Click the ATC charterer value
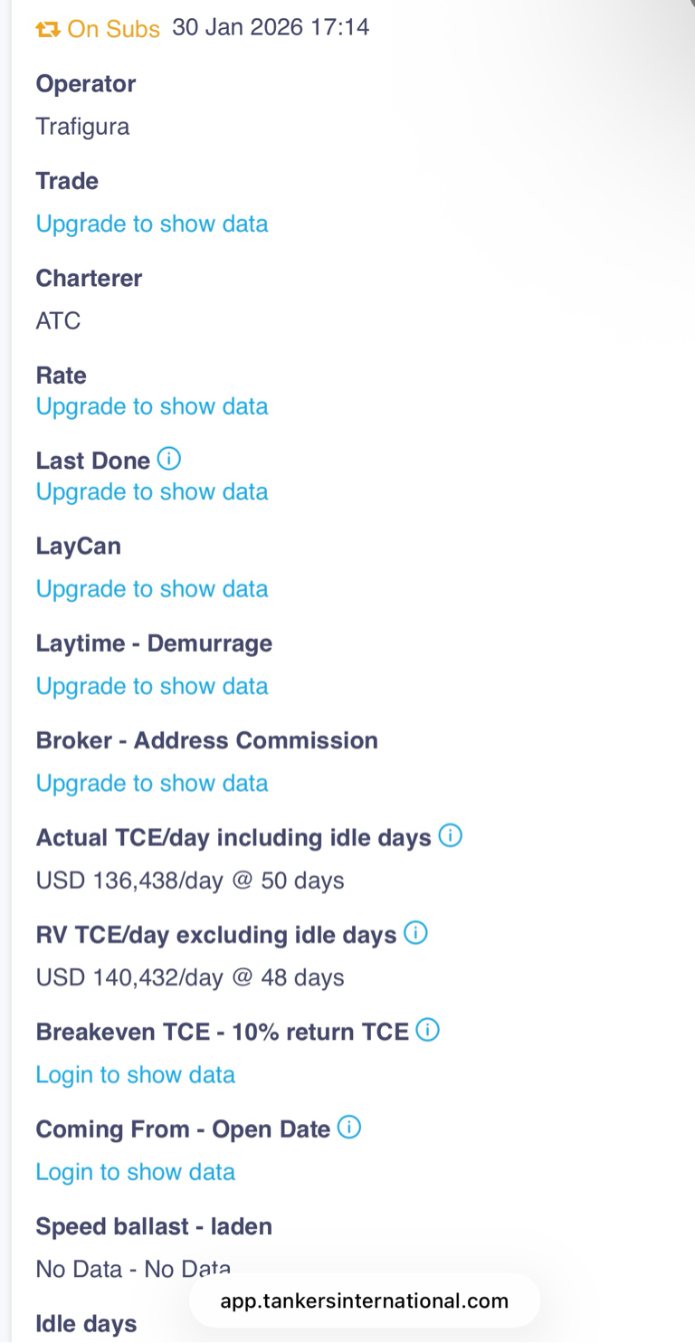695x1343 pixels. (58, 320)
